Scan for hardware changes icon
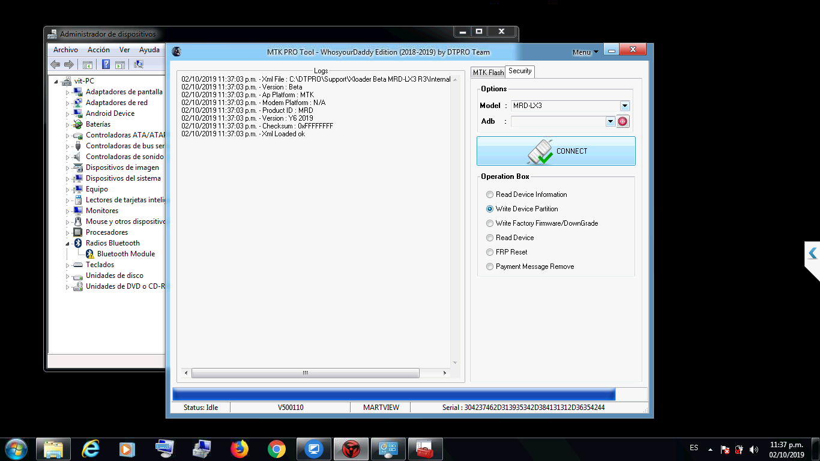 point(138,64)
